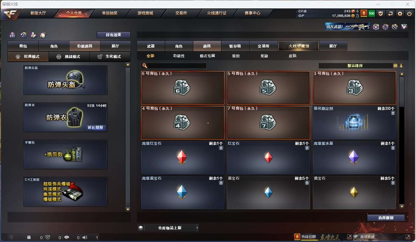
Task: Delete 强化稳定剂 using its trash icon
Action: 393,113
